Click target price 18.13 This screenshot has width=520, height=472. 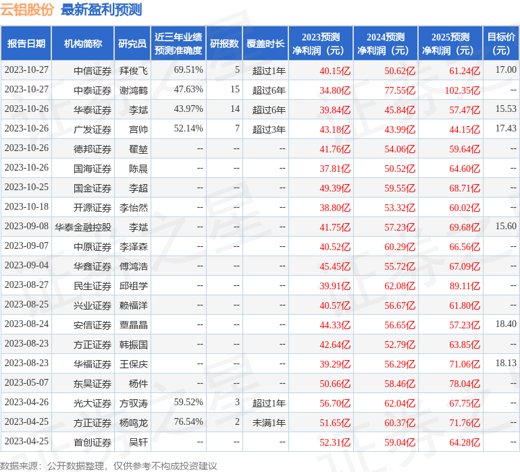click(x=506, y=363)
